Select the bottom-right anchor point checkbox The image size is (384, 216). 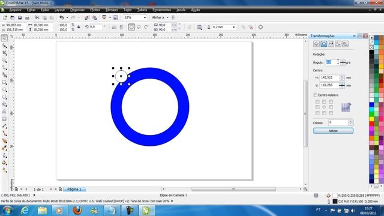(x=331, y=113)
